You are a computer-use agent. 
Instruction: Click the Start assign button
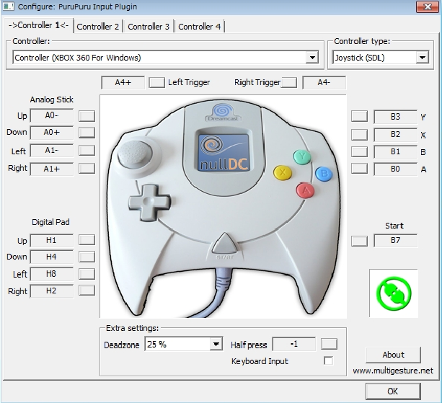click(x=359, y=241)
